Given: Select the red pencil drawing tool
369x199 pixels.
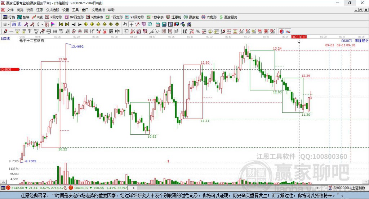Looking at the screenshot, I should 5,32.
